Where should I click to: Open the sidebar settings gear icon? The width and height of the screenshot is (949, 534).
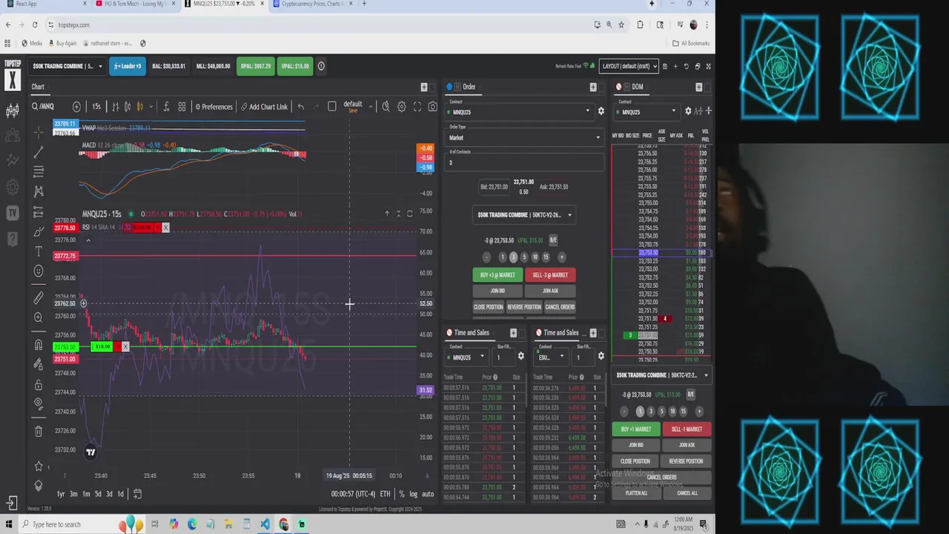(x=12, y=187)
